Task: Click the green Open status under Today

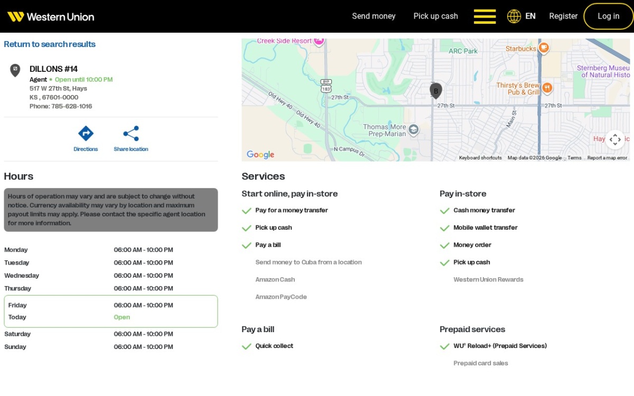Action: pos(122,317)
